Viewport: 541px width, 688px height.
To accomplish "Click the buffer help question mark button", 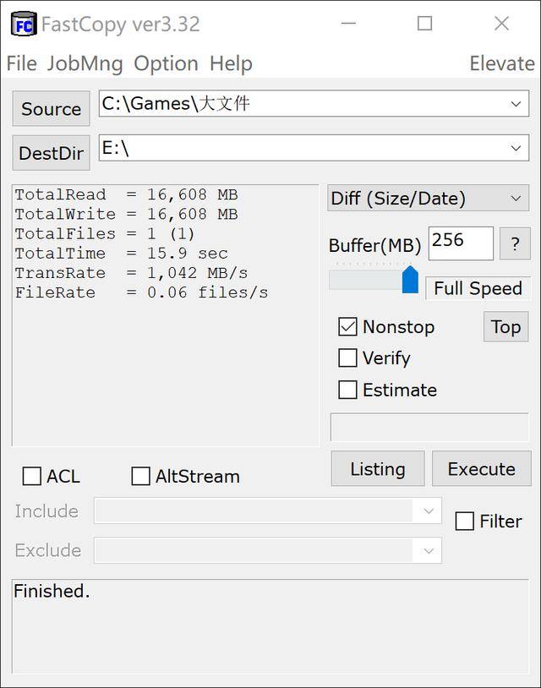I will coord(515,243).
